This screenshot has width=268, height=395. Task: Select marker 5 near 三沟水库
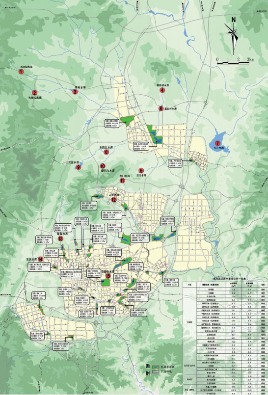click(x=141, y=171)
